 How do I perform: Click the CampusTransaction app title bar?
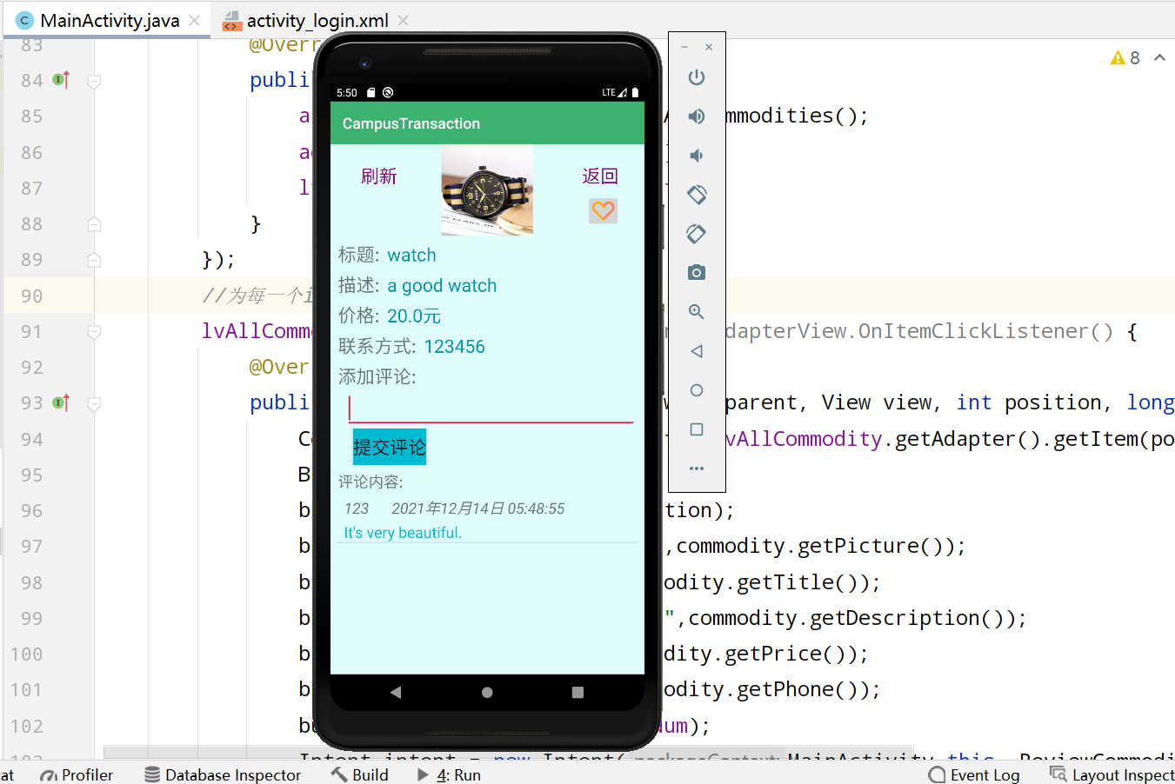[487, 123]
